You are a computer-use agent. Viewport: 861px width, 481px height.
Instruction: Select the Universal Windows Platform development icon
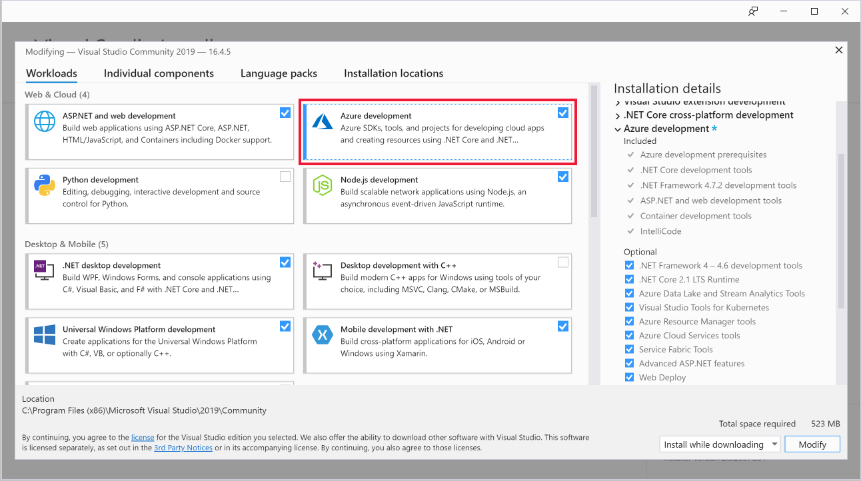click(44, 336)
